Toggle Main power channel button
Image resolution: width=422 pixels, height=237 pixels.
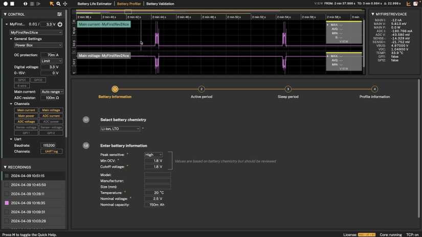point(26,116)
